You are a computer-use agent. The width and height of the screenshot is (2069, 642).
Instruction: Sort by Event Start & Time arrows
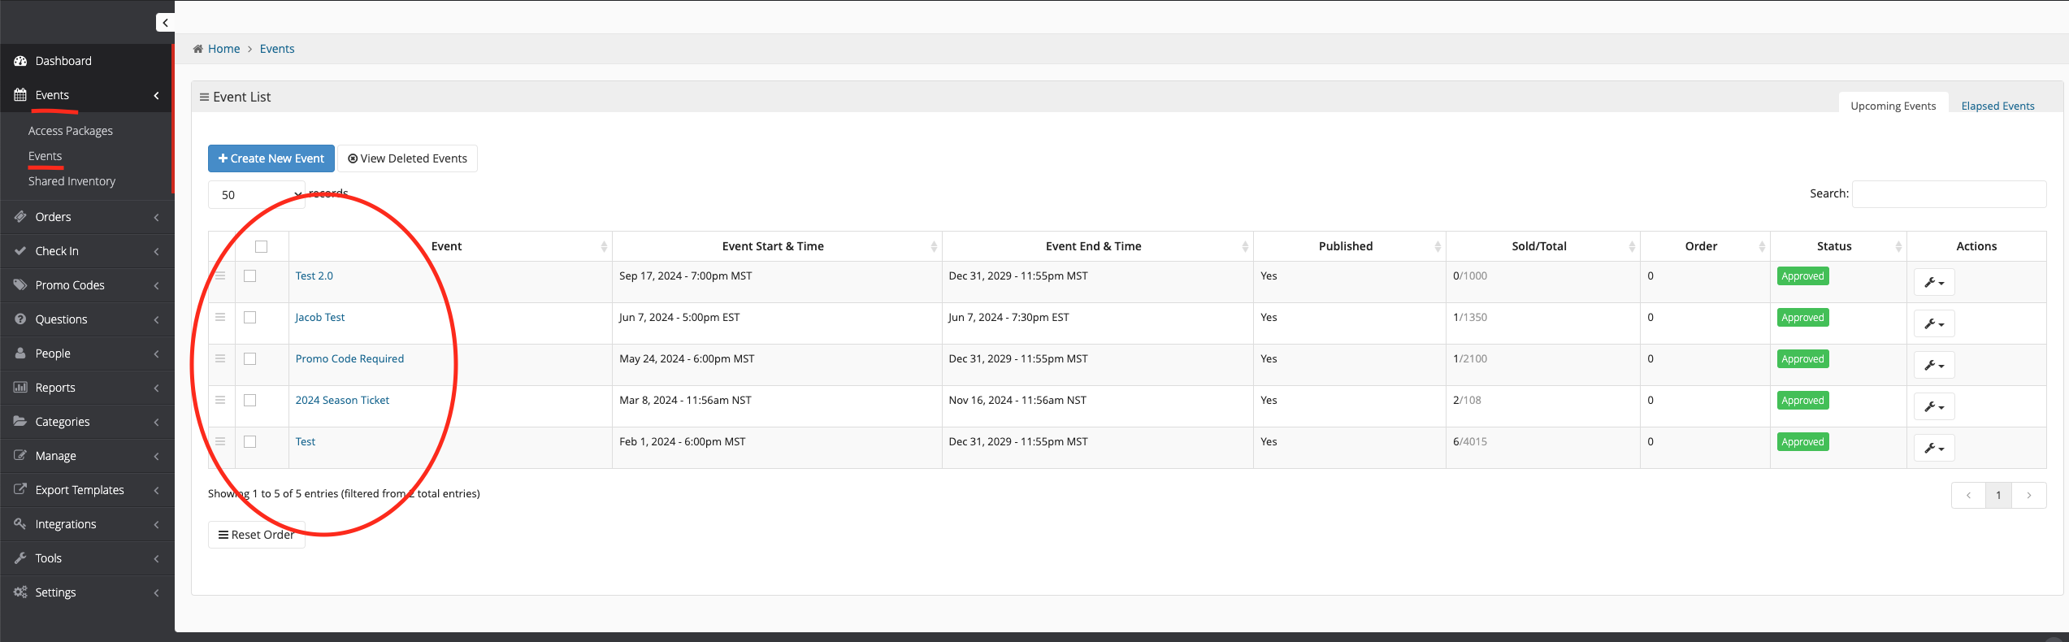(934, 247)
